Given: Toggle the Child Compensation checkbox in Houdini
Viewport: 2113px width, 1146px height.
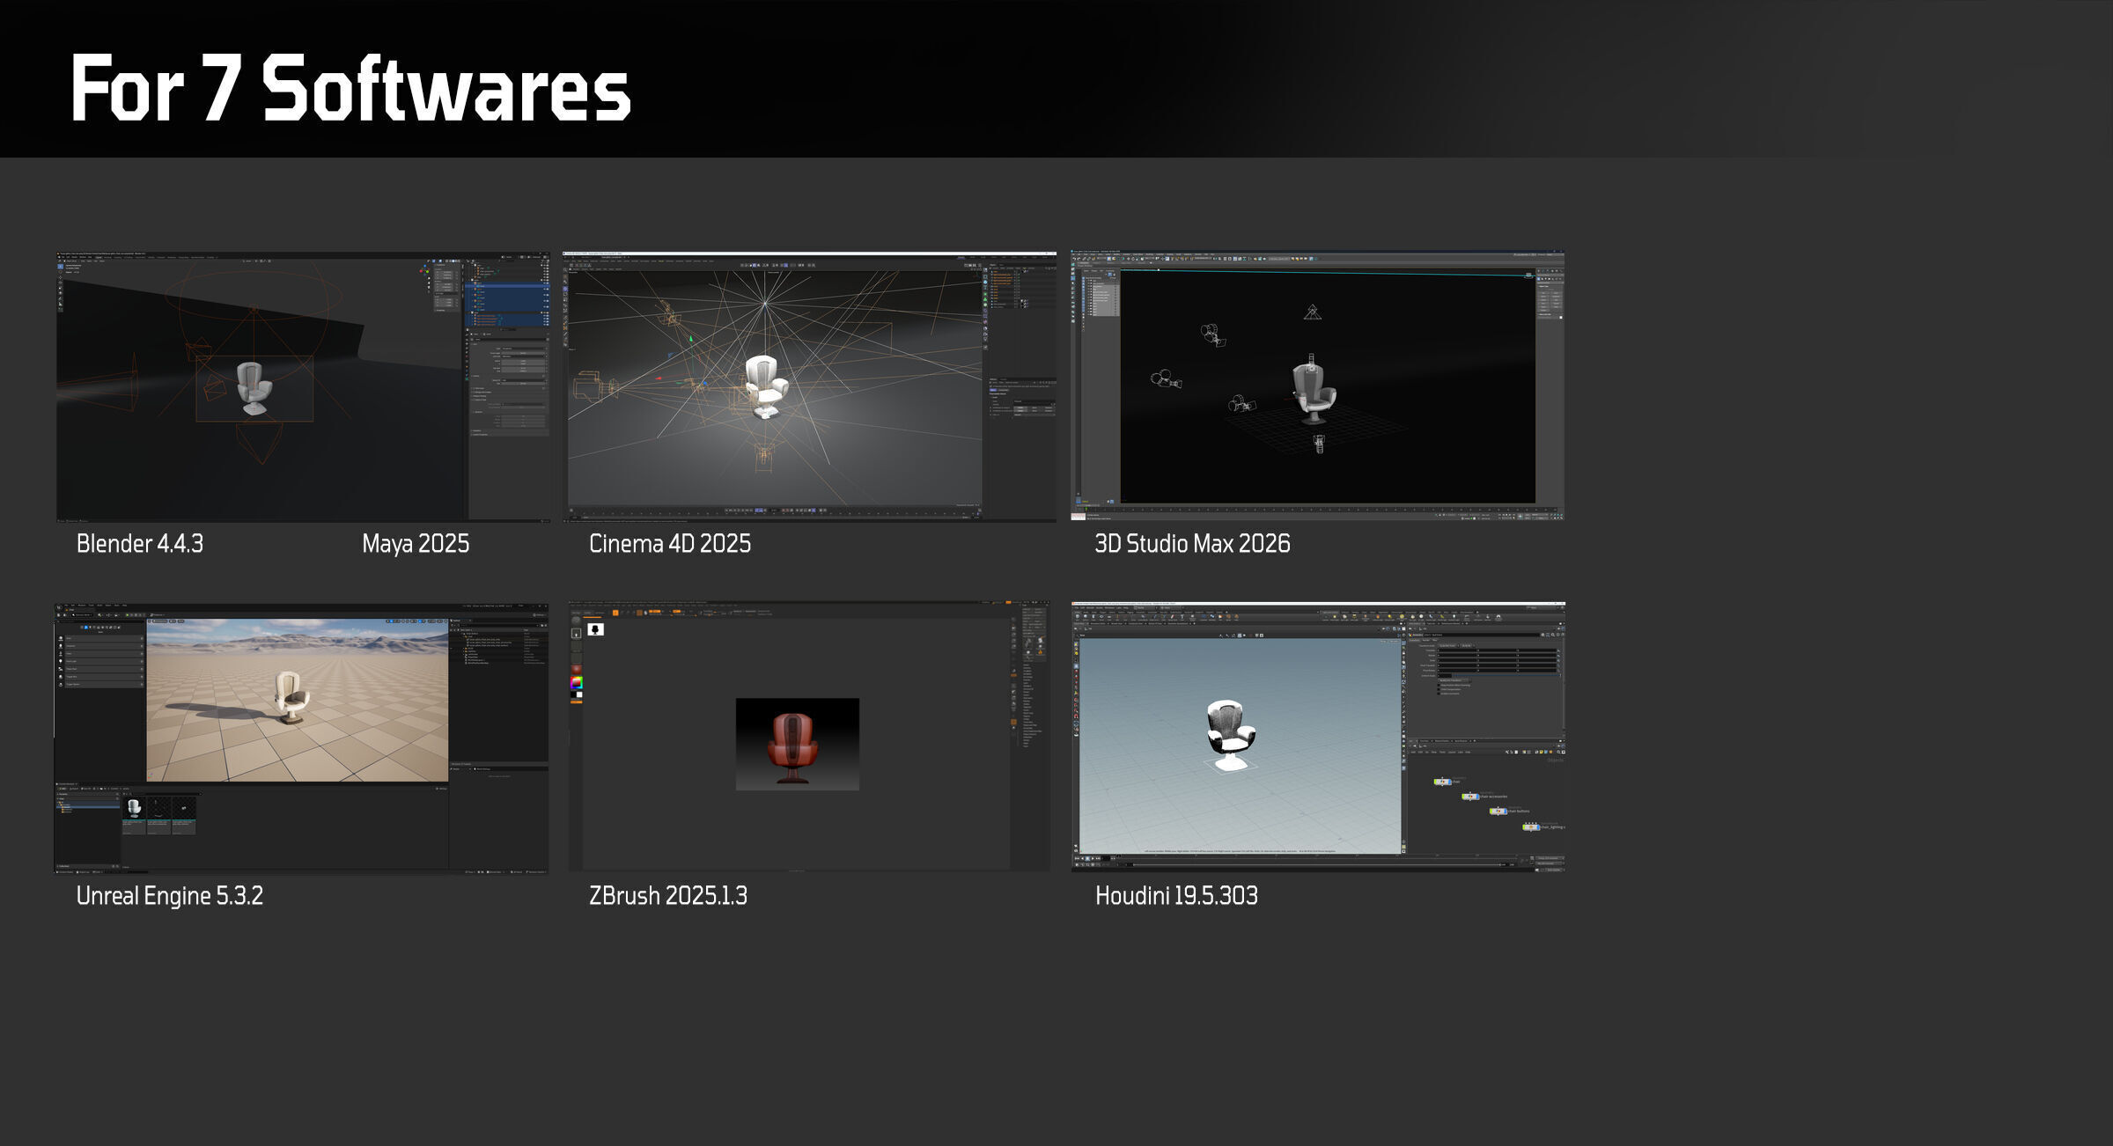Looking at the screenshot, I should point(1439,689).
